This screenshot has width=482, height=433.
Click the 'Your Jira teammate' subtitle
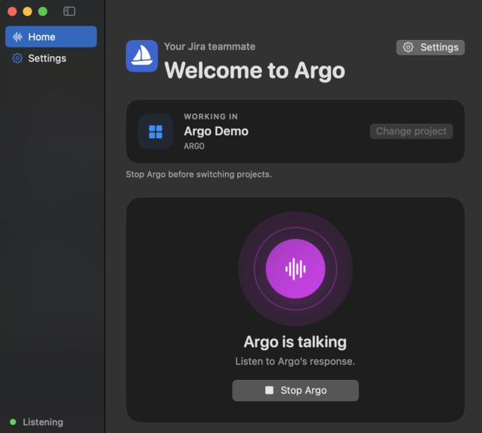[x=209, y=46]
